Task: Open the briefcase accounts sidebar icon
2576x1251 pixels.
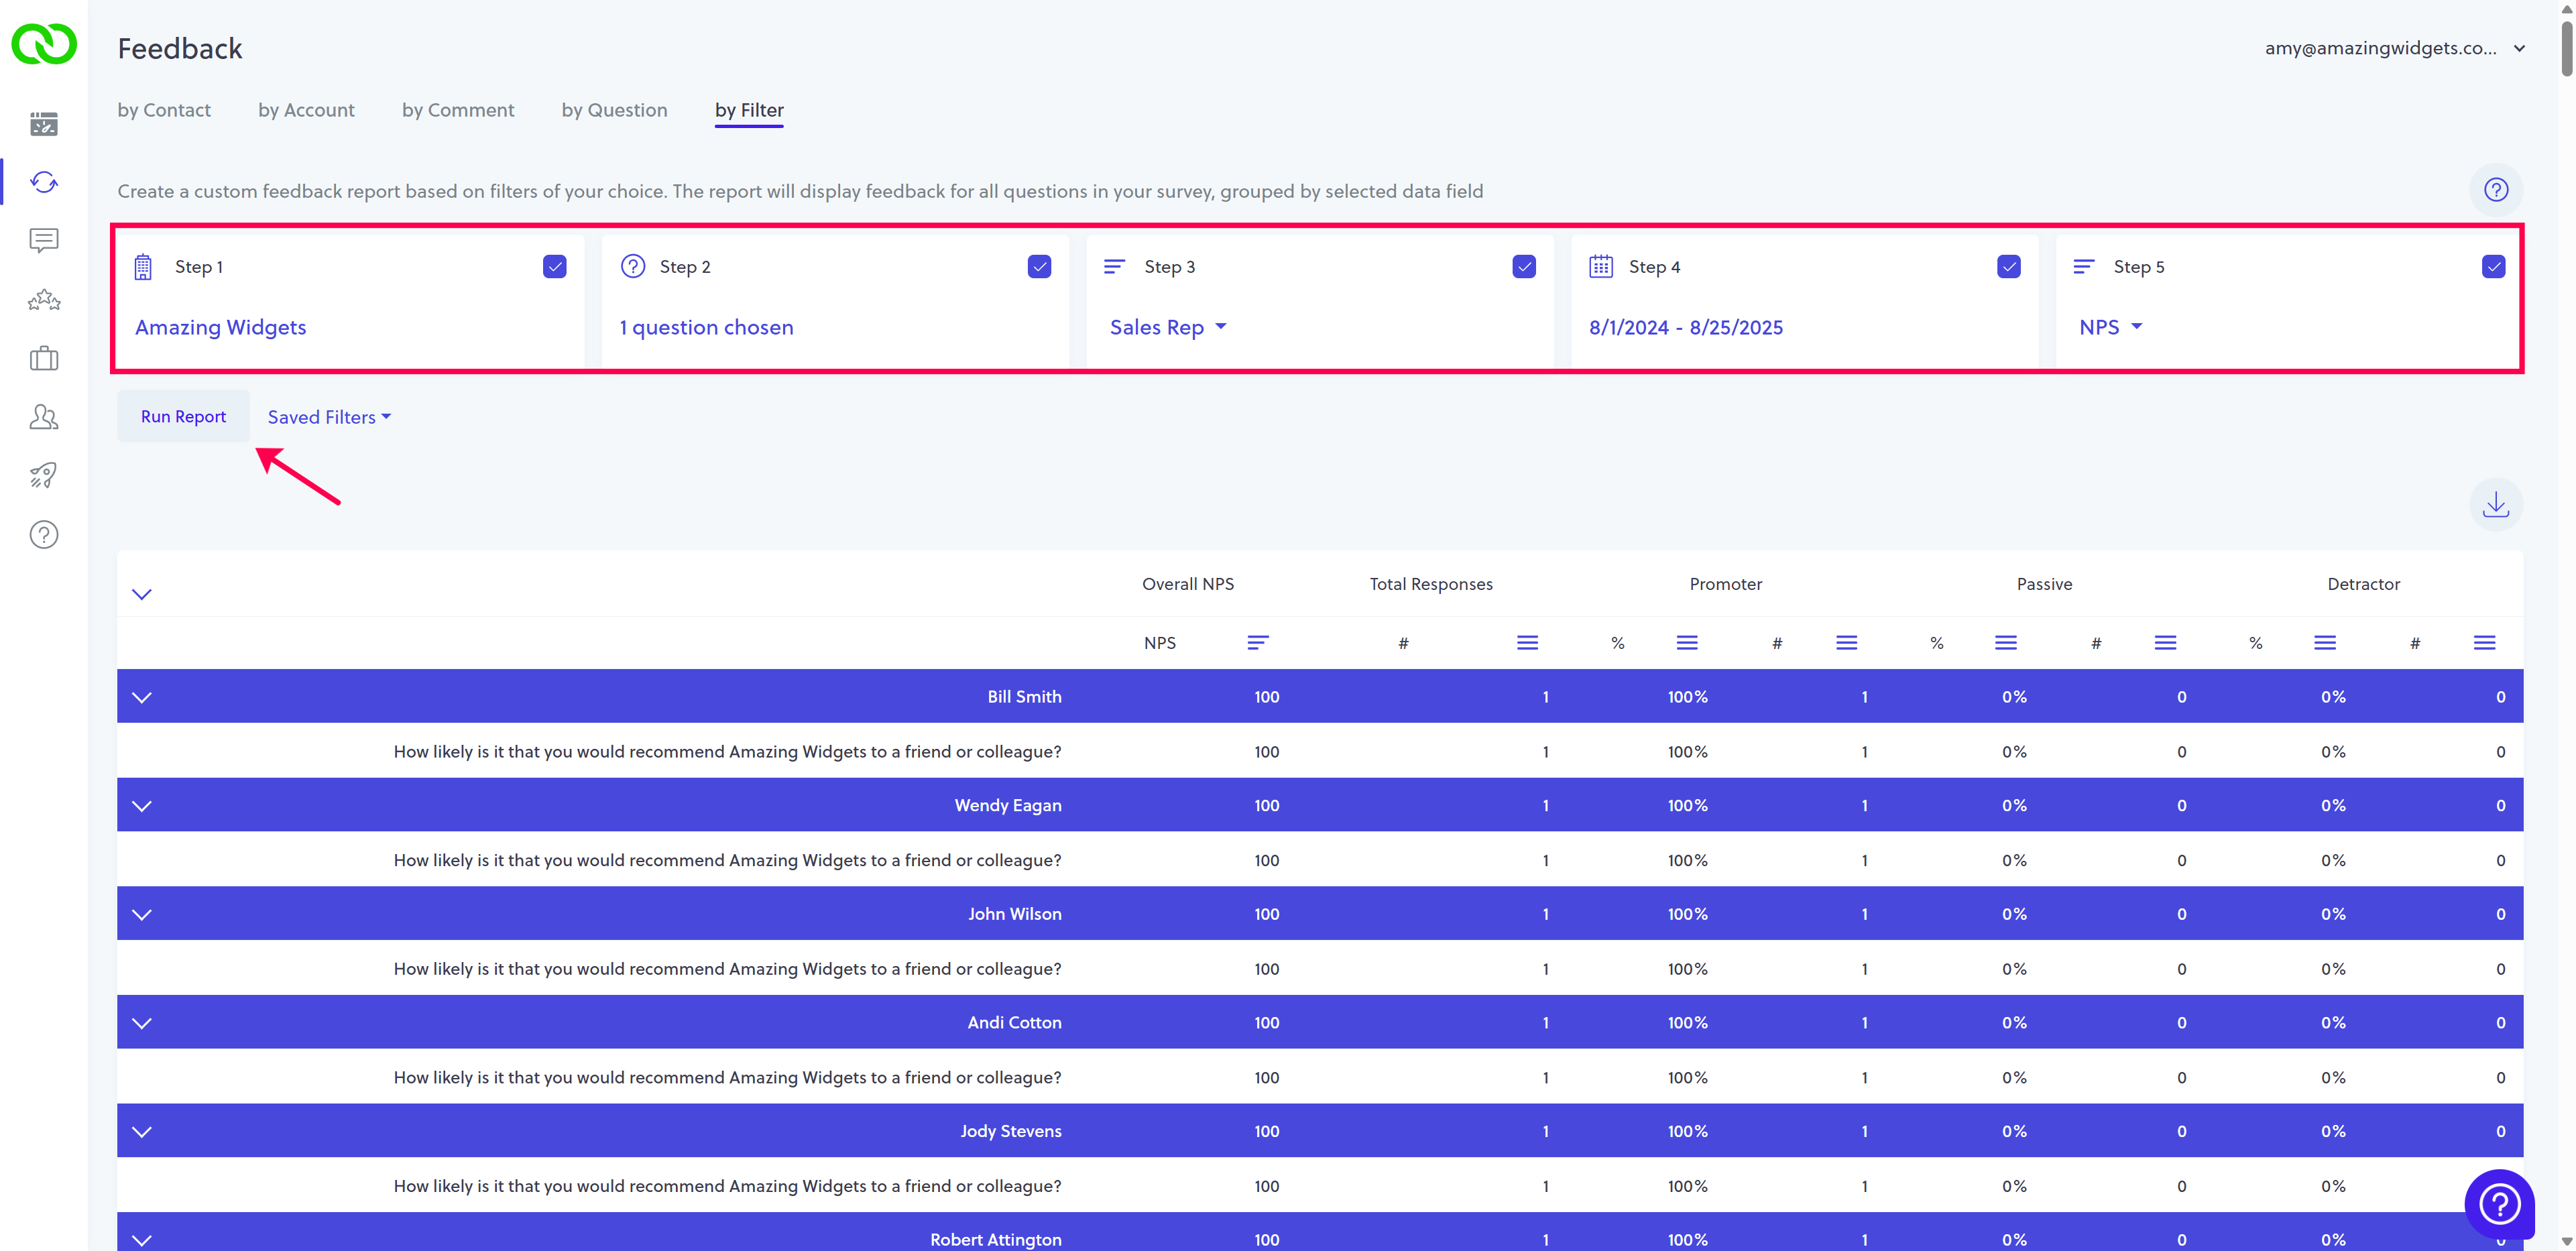Action: (44, 358)
